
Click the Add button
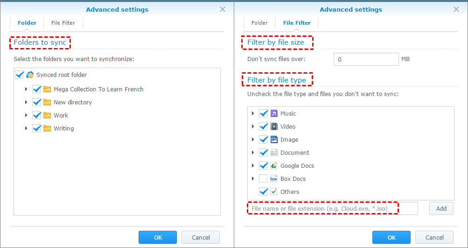441,208
